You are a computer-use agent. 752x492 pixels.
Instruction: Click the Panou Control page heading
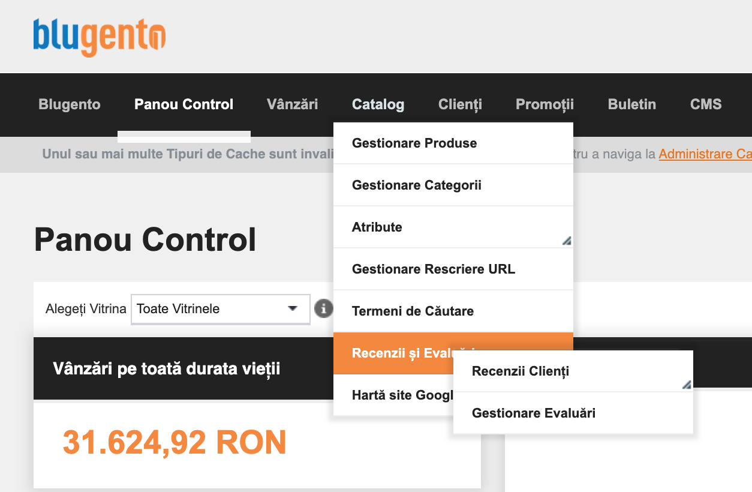coord(145,239)
